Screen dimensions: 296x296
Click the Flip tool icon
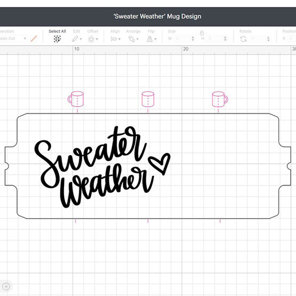(x=150, y=39)
